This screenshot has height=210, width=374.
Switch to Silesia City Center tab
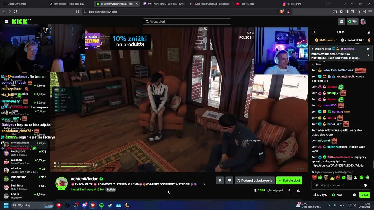(23, 4)
